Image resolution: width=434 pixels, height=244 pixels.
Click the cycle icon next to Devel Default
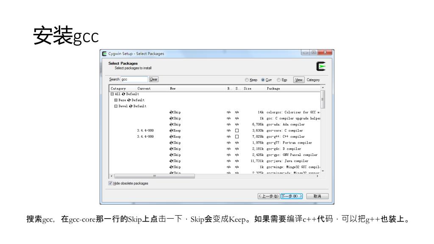click(131, 106)
